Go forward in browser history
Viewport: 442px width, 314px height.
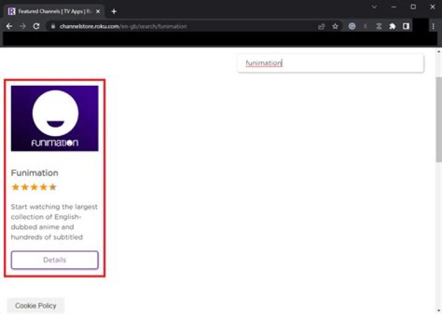point(23,26)
